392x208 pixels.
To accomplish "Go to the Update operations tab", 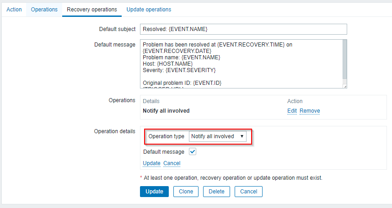I will [149, 9].
